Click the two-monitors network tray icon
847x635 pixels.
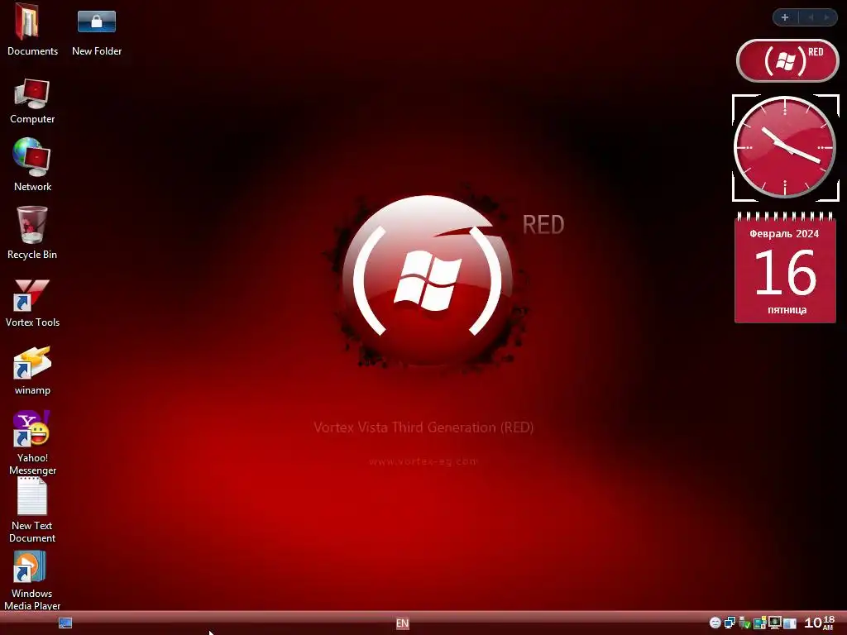pos(730,623)
